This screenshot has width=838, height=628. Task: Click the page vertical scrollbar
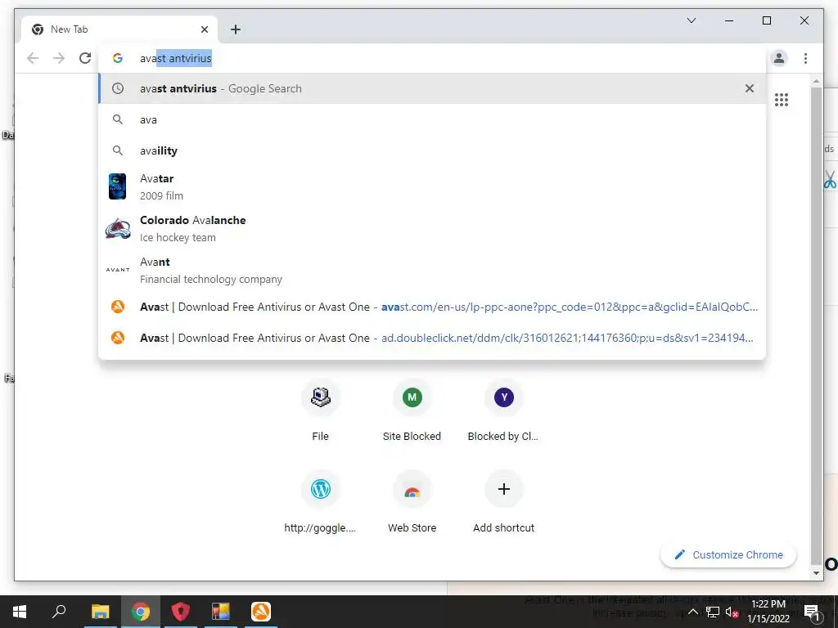(816, 325)
